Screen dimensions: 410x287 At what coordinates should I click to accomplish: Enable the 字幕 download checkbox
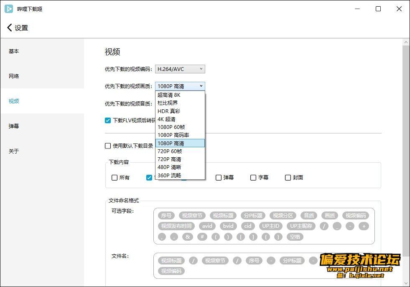point(253,178)
